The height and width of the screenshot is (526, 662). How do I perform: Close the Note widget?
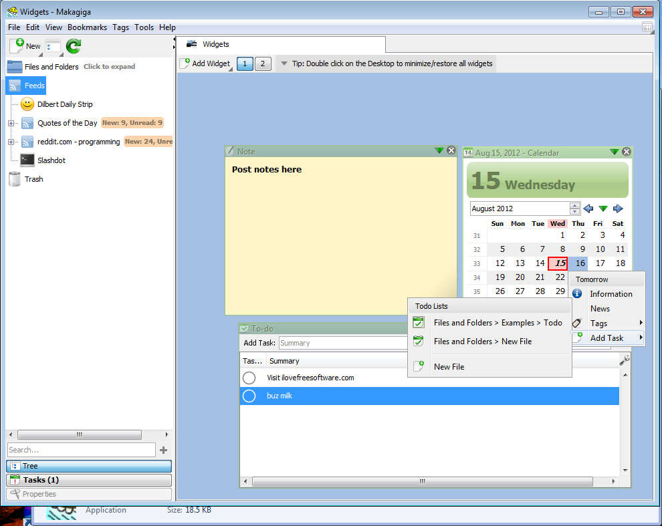click(451, 150)
